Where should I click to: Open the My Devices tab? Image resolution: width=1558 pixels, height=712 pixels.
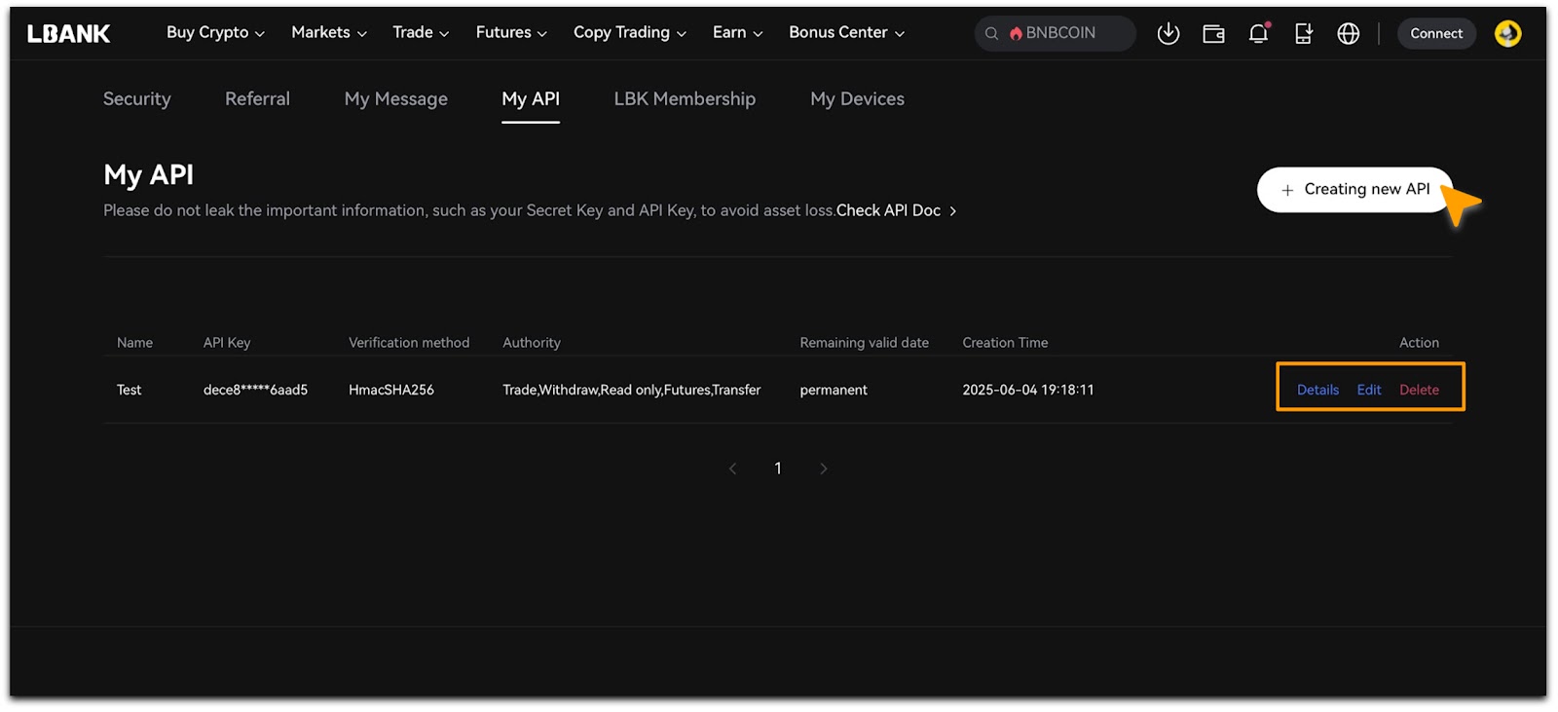click(x=858, y=99)
